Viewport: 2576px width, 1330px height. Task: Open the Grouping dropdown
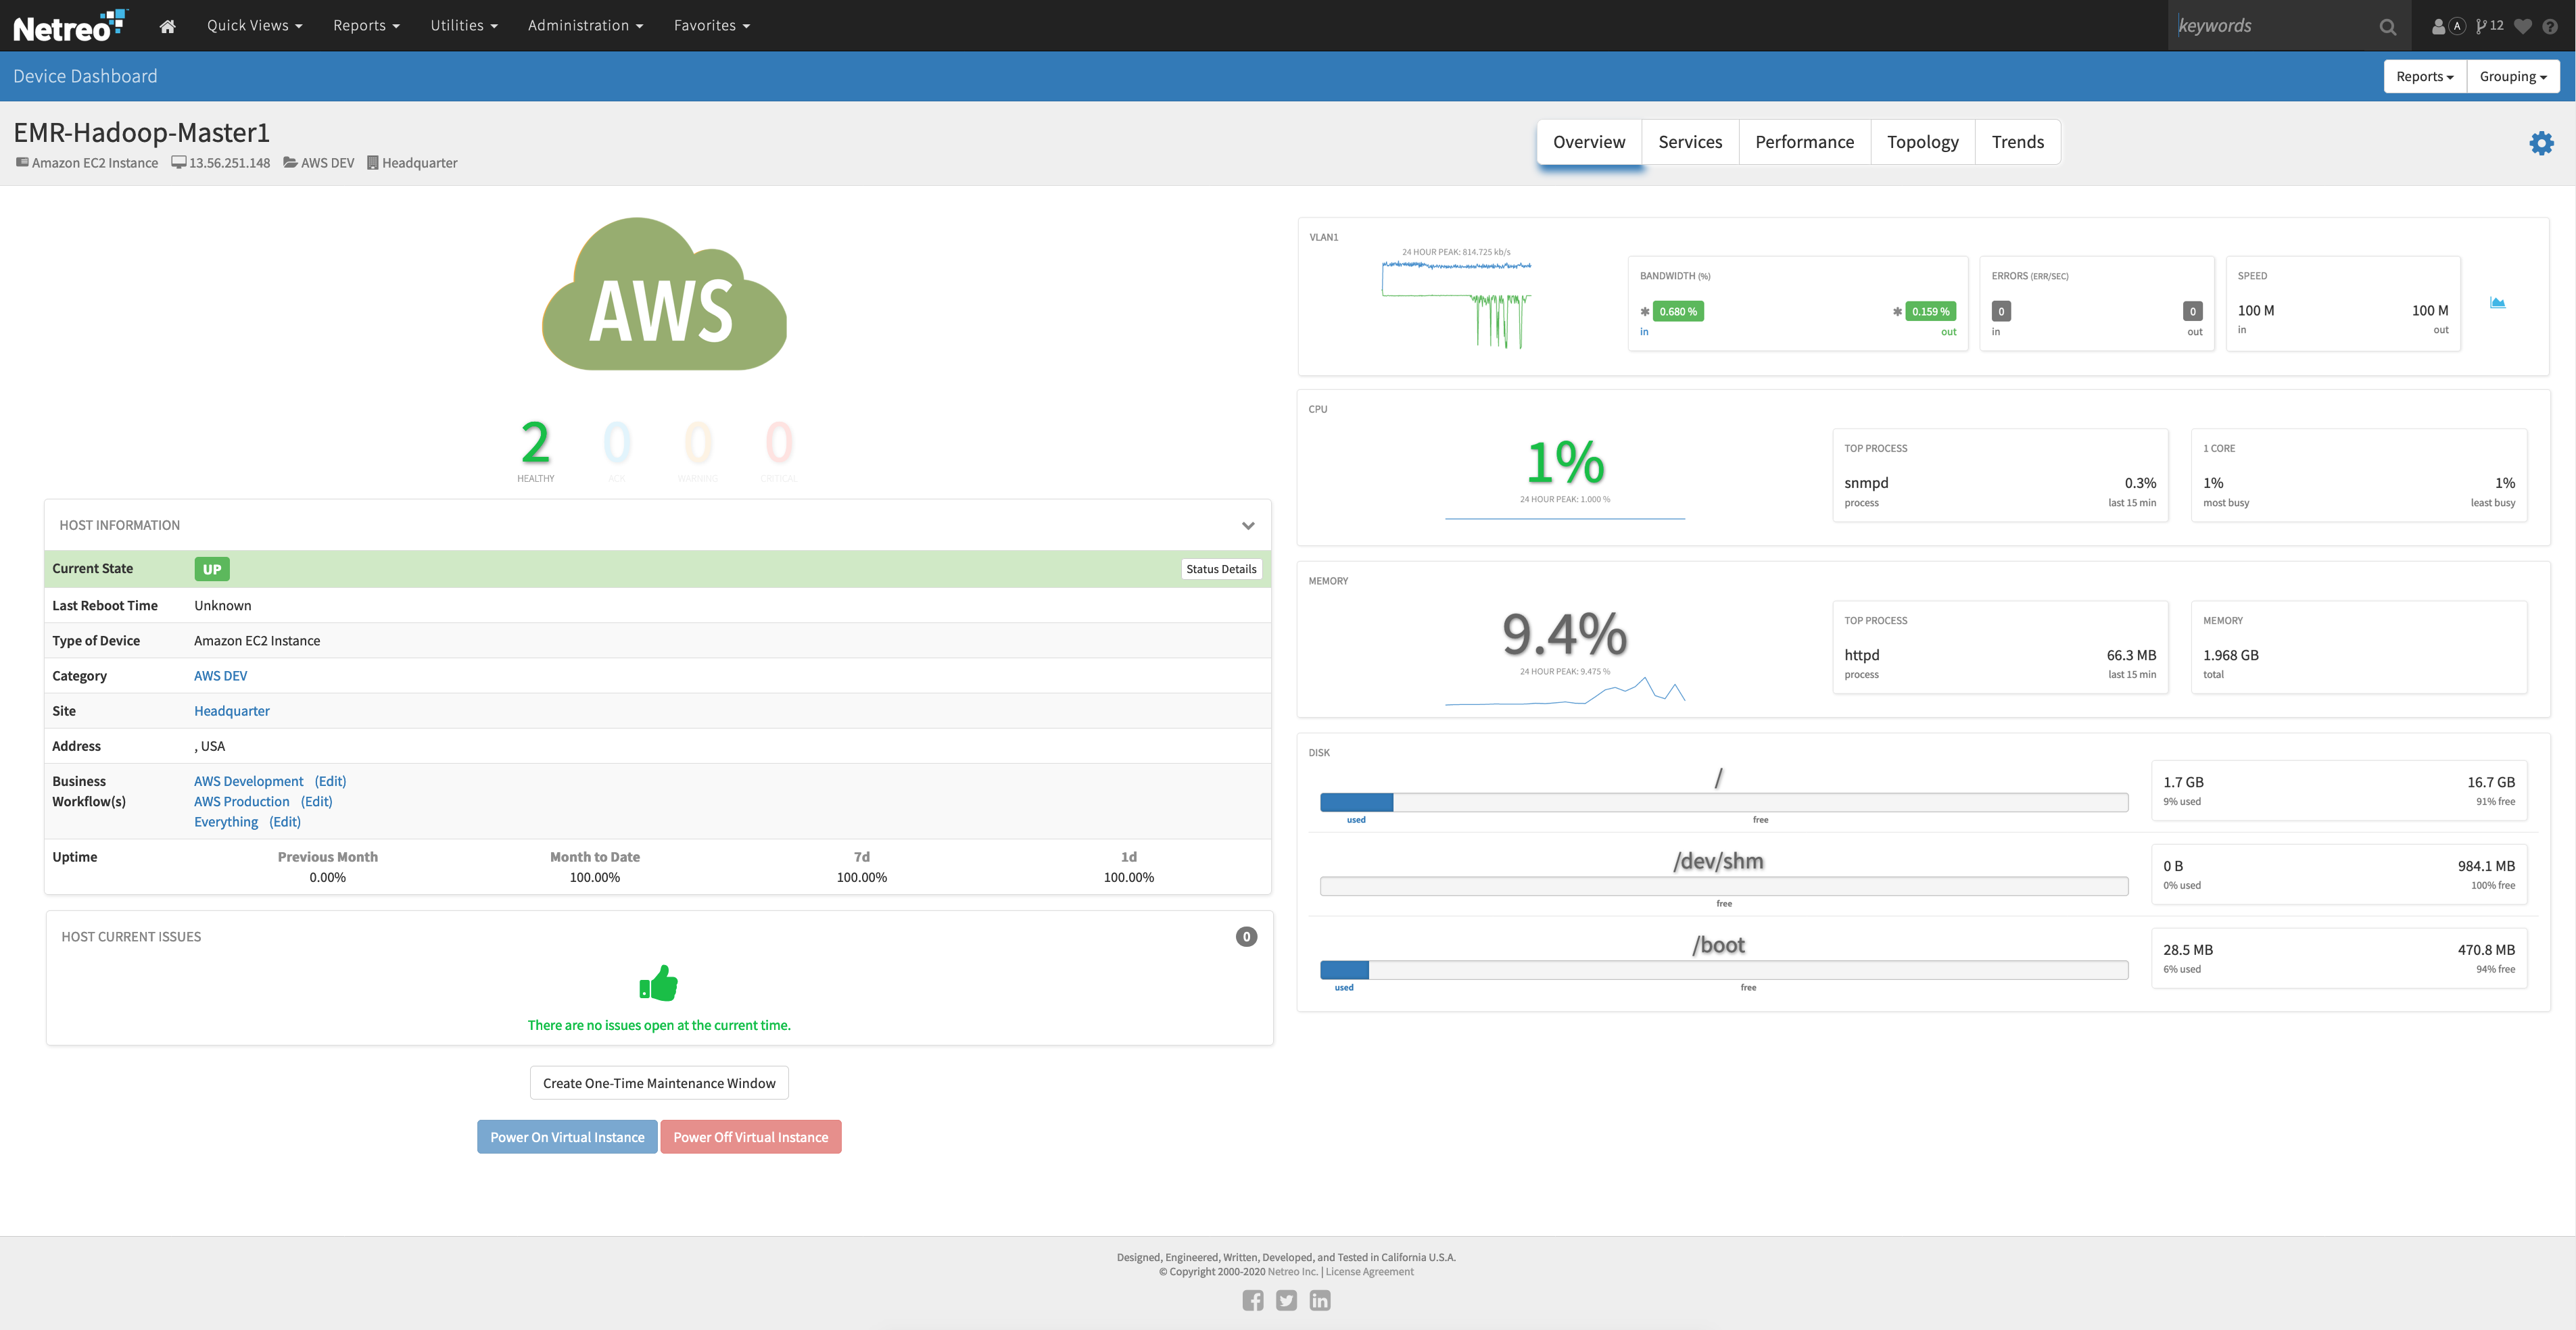[x=2512, y=77]
